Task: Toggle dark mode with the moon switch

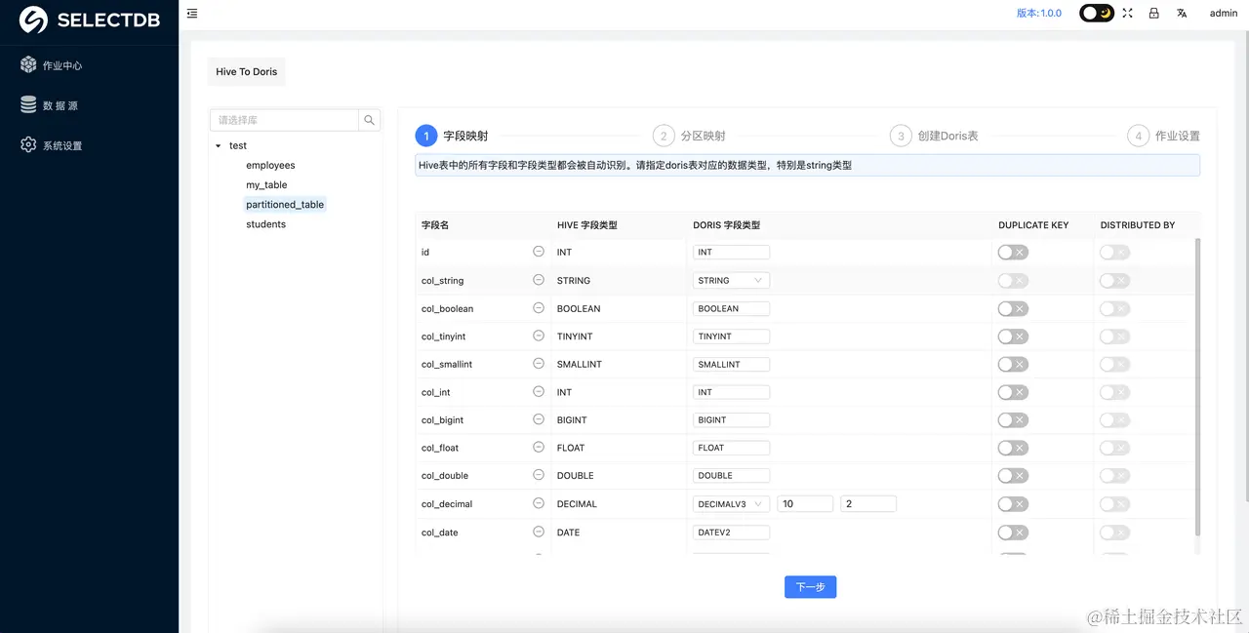Action: [1097, 13]
